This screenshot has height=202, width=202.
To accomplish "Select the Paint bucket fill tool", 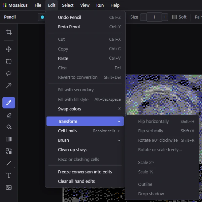I will pyautogui.click(x=9, y=127).
